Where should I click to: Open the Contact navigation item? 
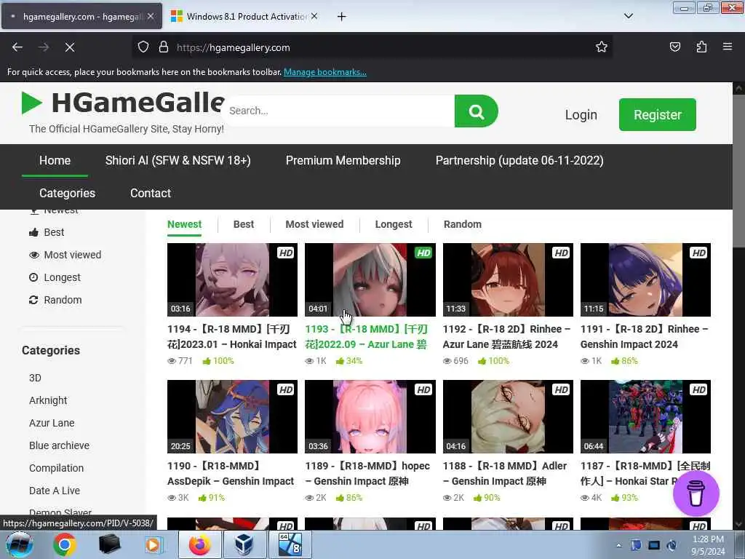[150, 193]
